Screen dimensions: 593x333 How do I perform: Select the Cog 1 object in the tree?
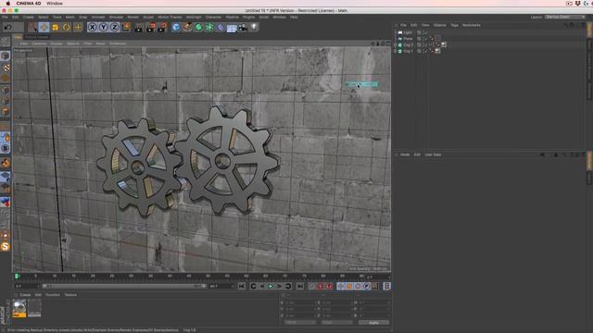(x=408, y=51)
